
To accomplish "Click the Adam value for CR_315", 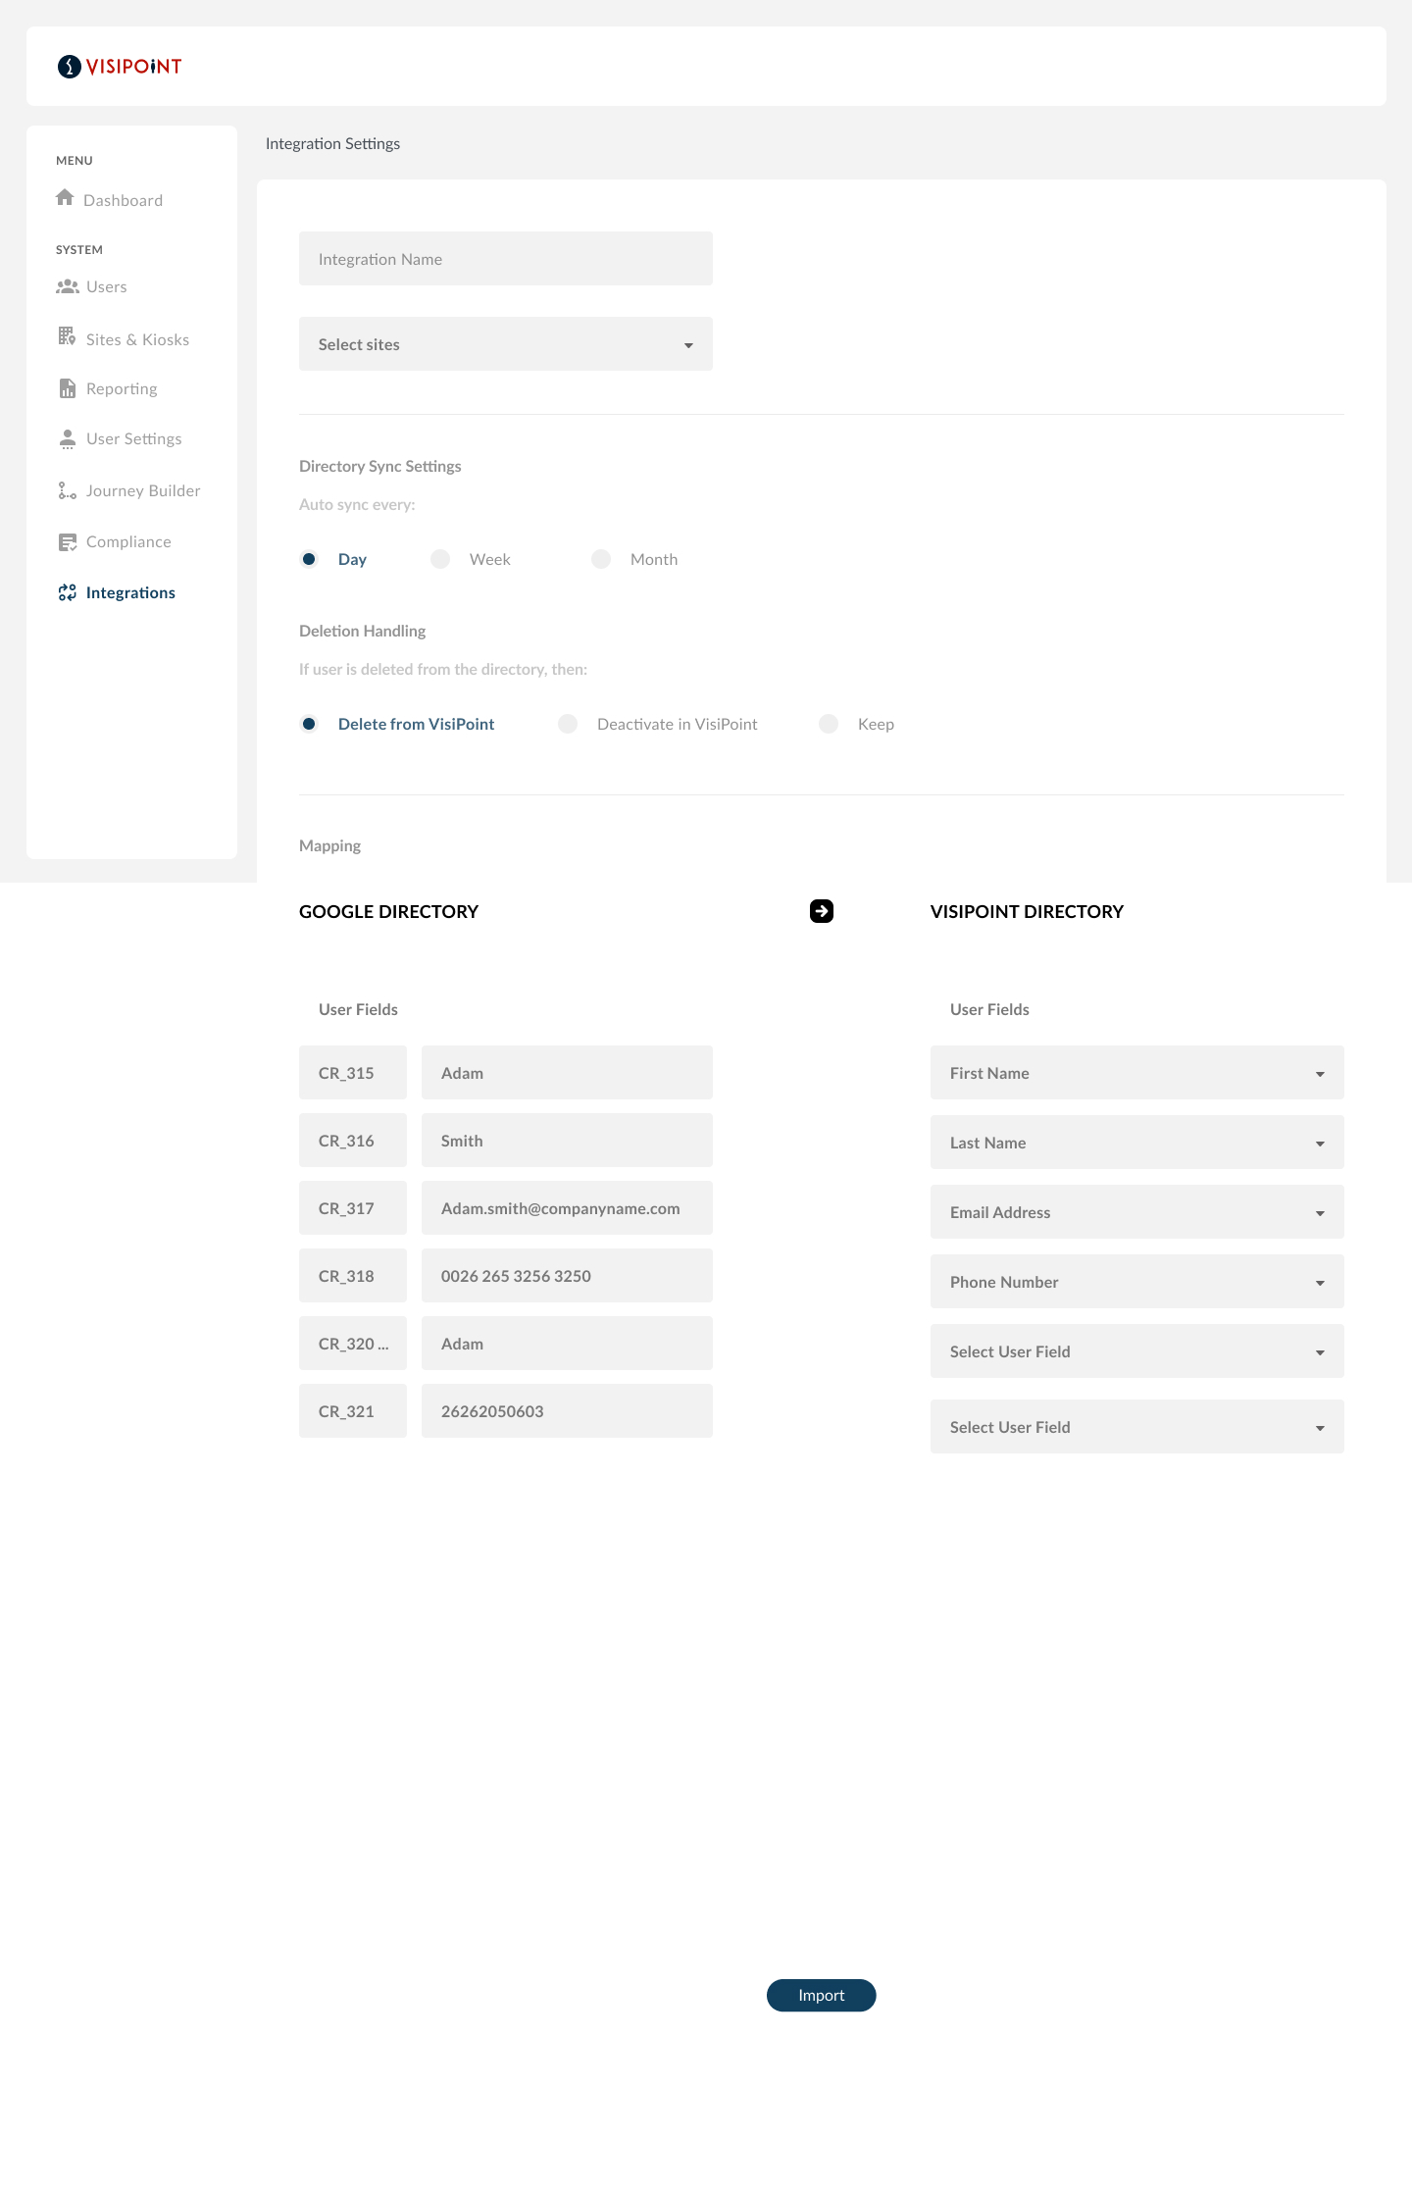I will click(567, 1073).
